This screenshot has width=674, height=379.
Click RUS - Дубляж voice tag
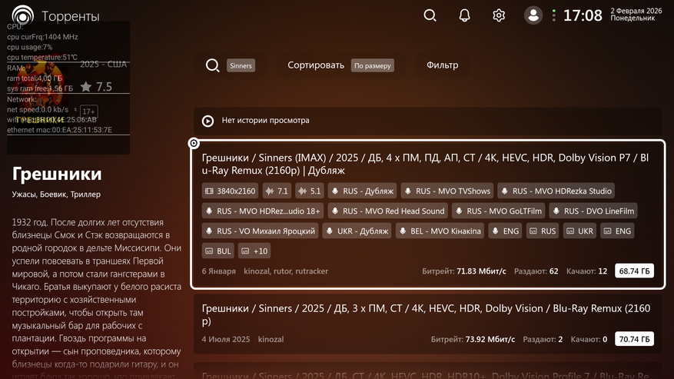363,191
